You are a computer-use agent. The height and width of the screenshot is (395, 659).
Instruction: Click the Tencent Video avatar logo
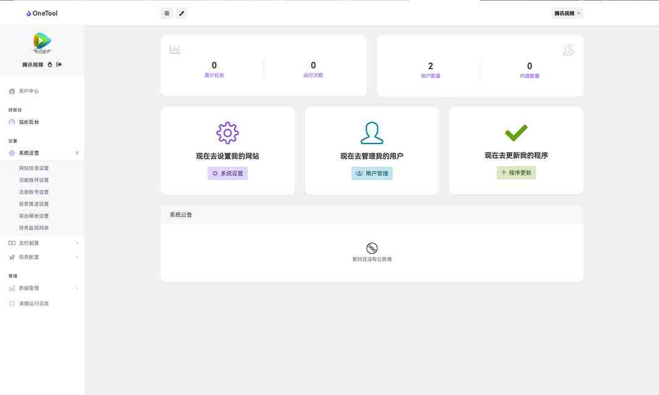point(42,42)
